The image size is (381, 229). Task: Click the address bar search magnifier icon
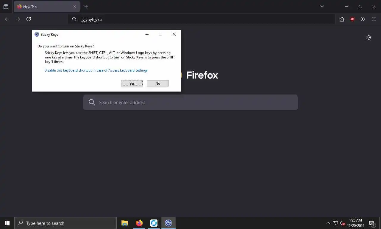coord(74,19)
